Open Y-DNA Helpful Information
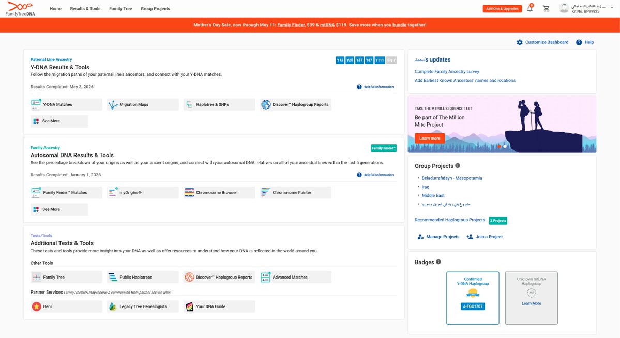 click(x=375, y=87)
